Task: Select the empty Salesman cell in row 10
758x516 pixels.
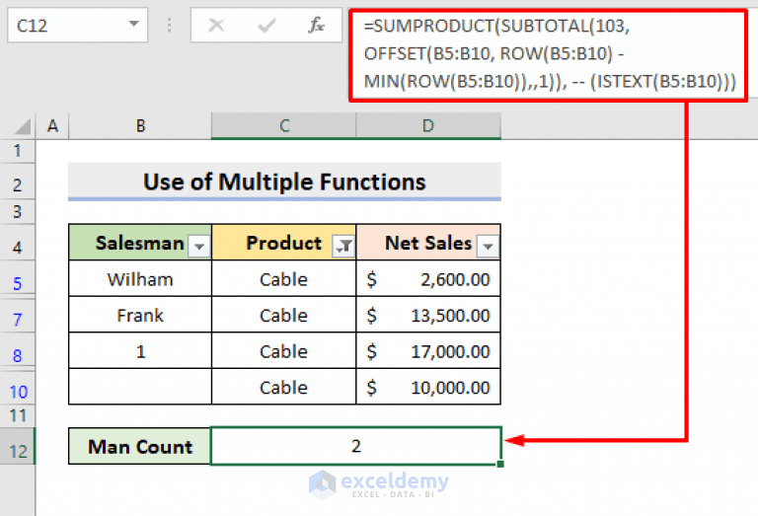Action: (140, 387)
